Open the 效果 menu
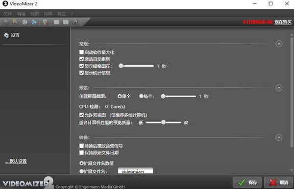The height and width of the screenshot is (189, 294). coord(48,14)
